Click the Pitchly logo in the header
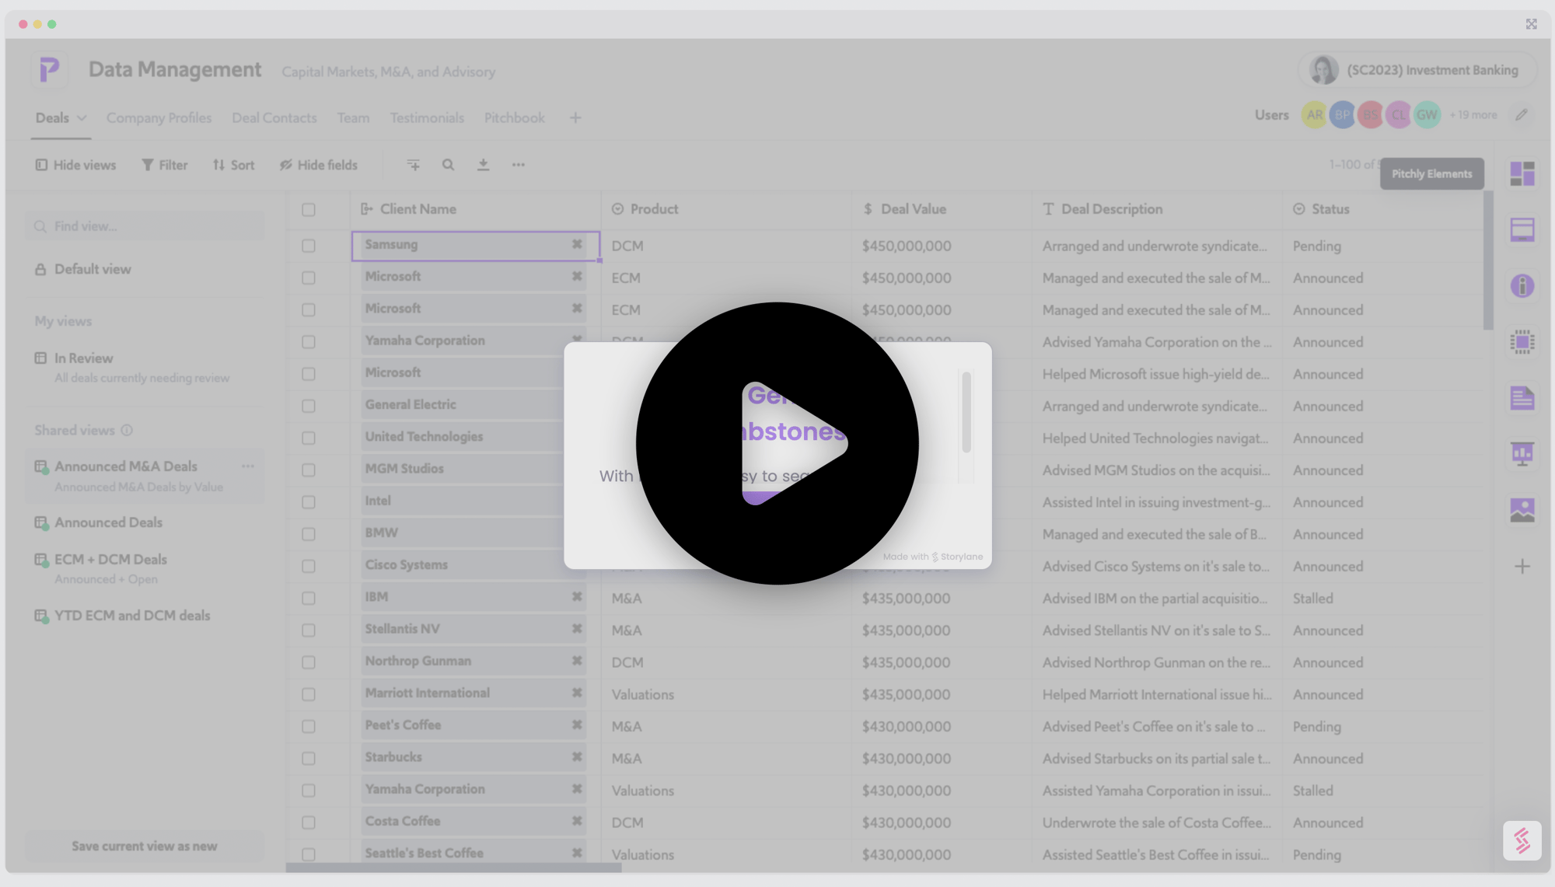Viewport: 1555px width, 887px height. [49, 70]
